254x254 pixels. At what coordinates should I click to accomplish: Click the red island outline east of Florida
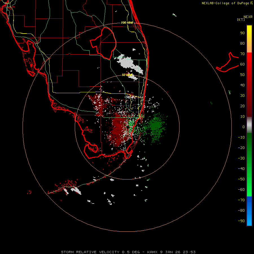227,62
